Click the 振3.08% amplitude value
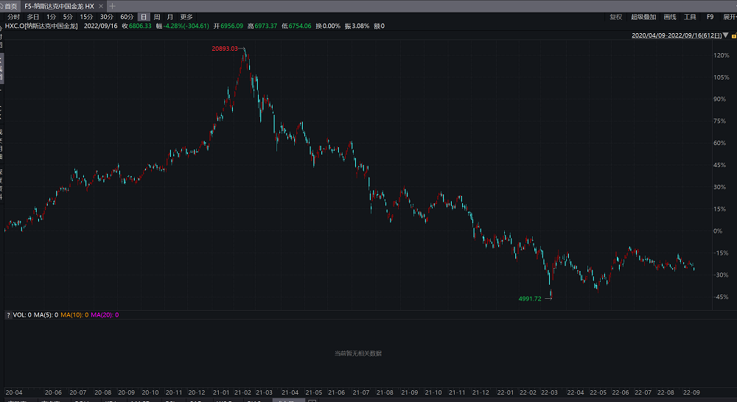The height and width of the screenshot is (402, 737). [357, 26]
